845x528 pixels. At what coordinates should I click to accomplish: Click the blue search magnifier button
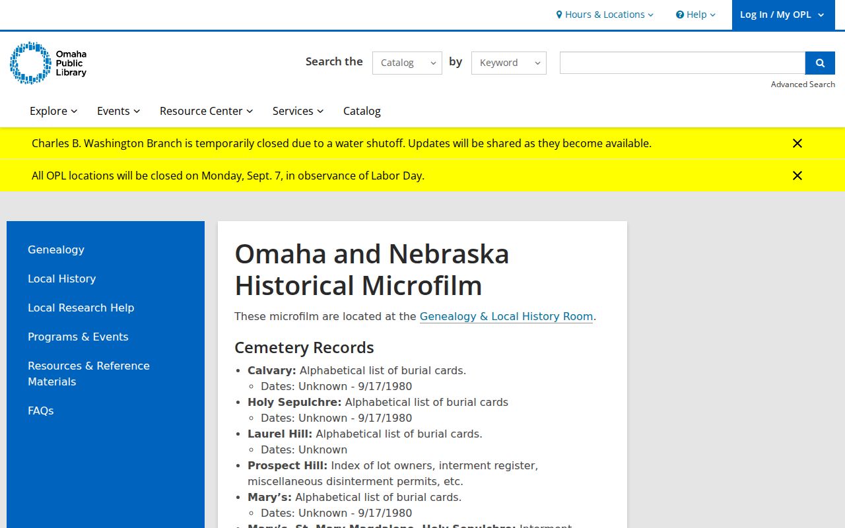[x=820, y=63]
